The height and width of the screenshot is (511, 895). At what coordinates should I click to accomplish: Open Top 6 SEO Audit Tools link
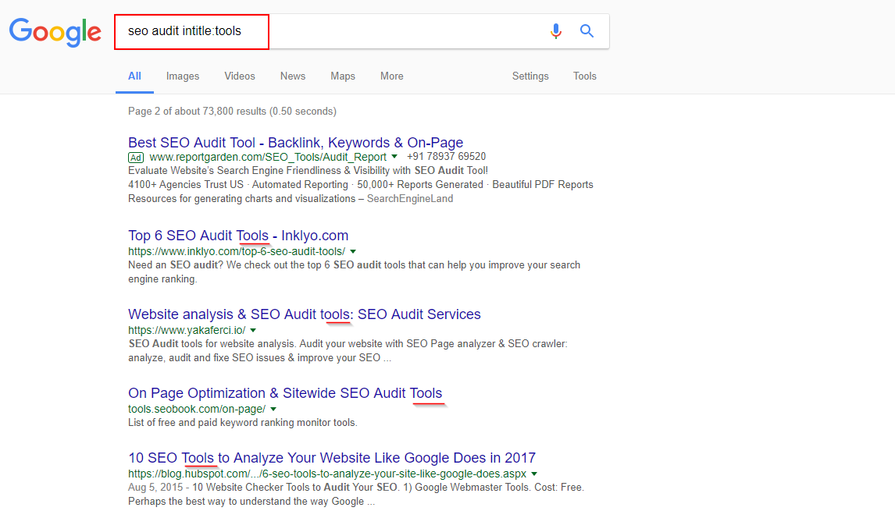238,236
